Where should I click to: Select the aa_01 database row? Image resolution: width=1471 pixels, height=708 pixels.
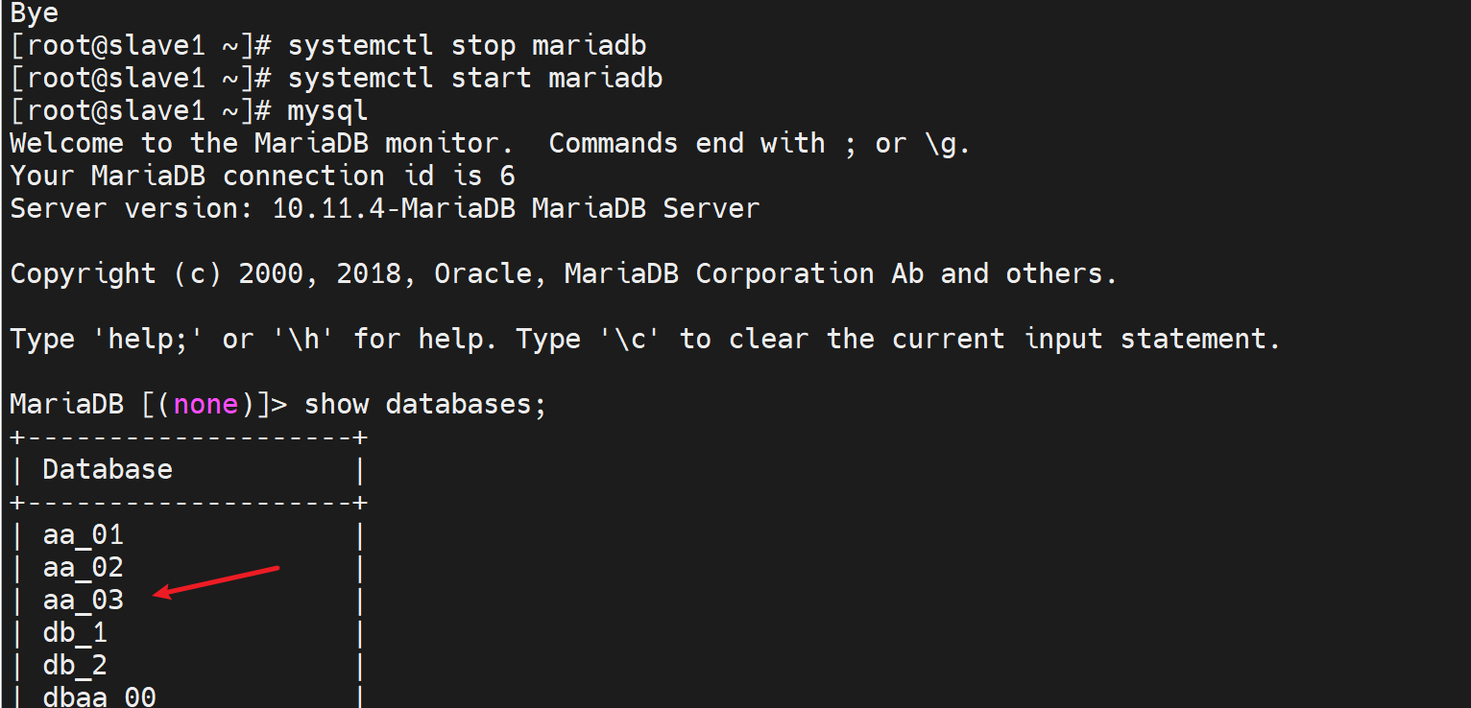tap(84, 535)
